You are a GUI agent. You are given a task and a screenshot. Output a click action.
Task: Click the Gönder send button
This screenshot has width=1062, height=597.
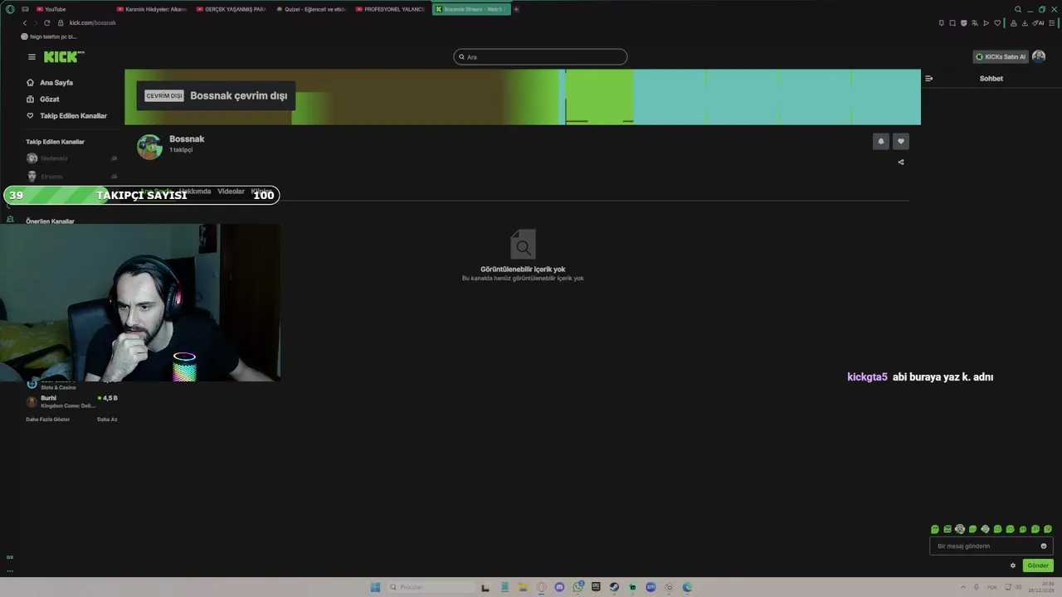pyautogui.click(x=1038, y=565)
